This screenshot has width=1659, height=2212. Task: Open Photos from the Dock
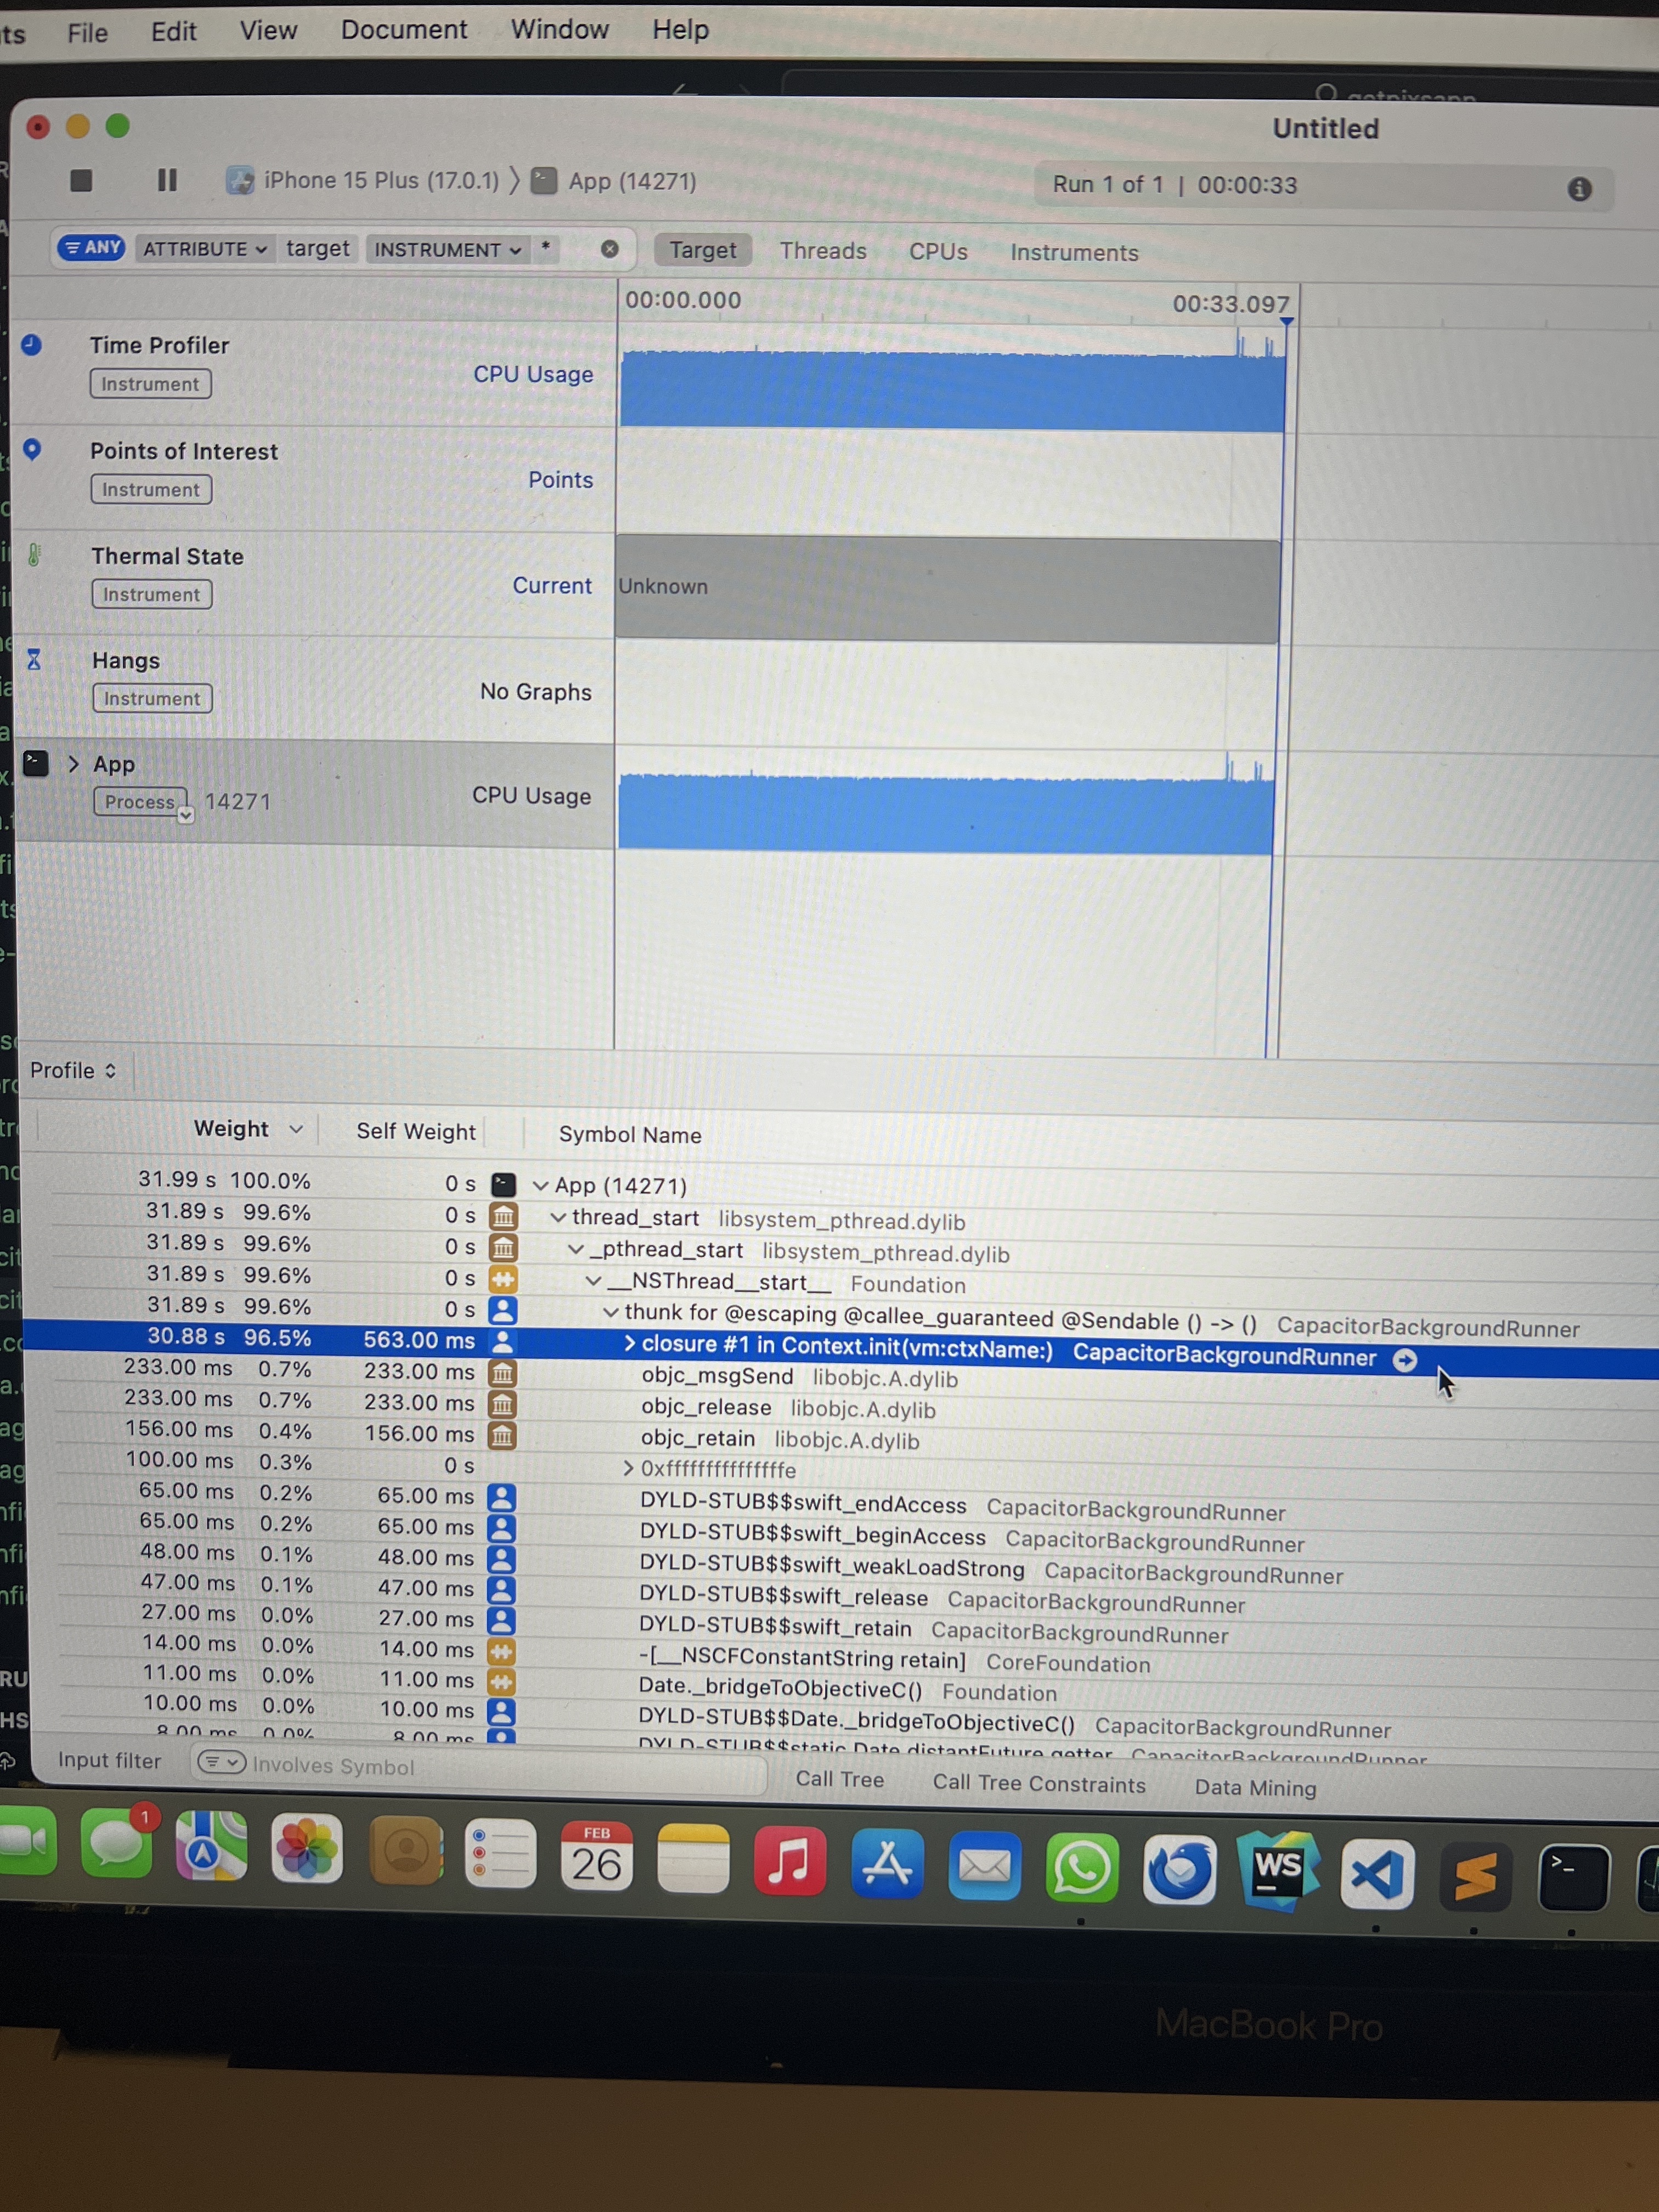point(307,1849)
